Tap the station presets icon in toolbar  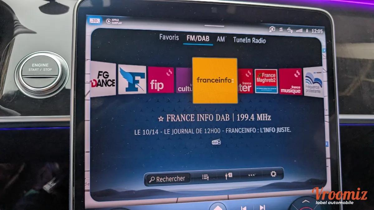point(228,176)
